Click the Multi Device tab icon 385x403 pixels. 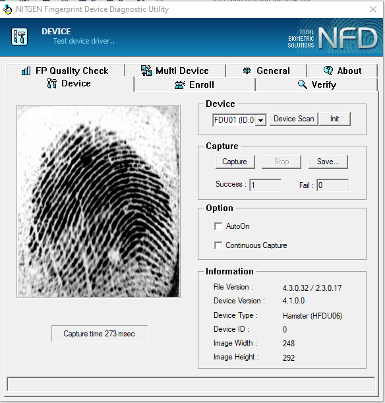(x=146, y=71)
